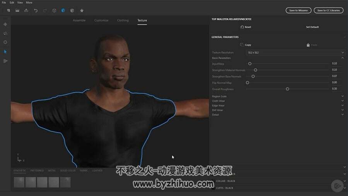The height and width of the screenshot is (196, 348).
Task: Redo using the greyed arrow icon
Action: pos(45,10)
